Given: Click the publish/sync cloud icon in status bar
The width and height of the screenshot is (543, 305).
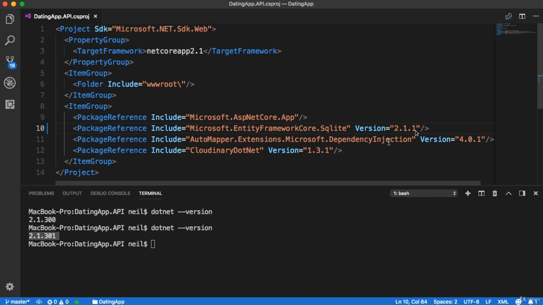Looking at the screenshot, I should pos(39,302).
